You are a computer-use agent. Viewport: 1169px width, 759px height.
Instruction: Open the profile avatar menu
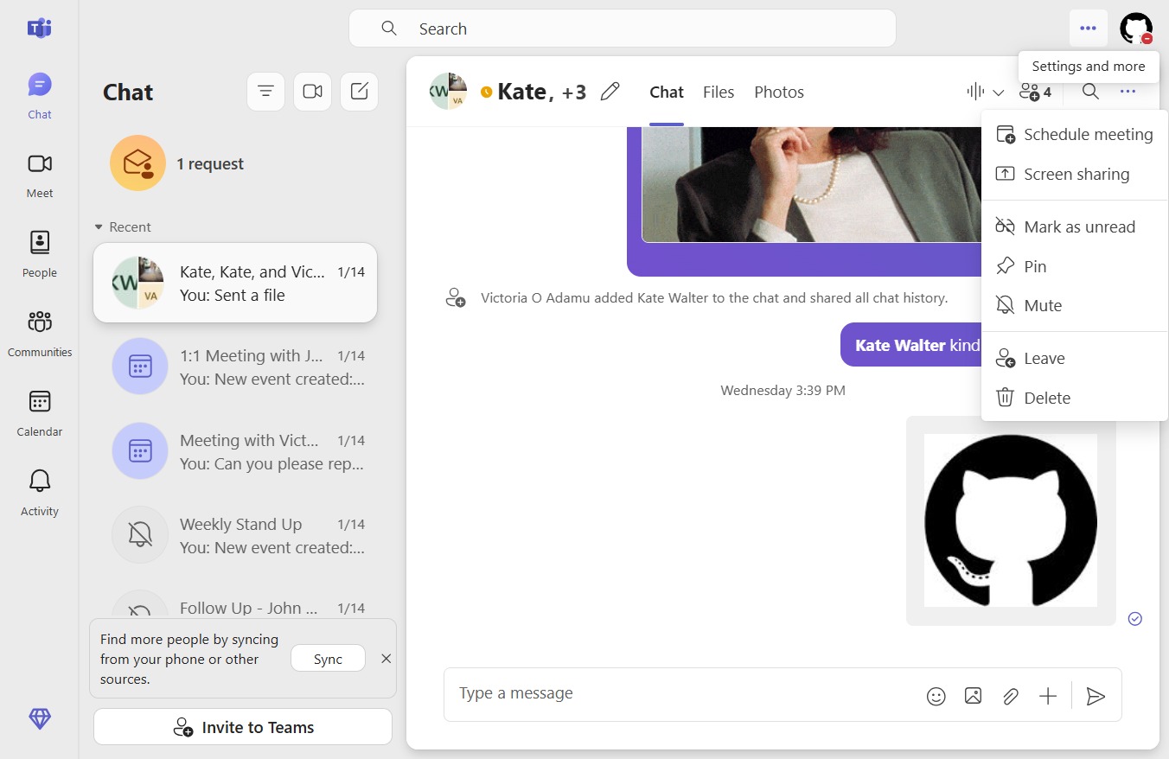(x=1136, y=29)
